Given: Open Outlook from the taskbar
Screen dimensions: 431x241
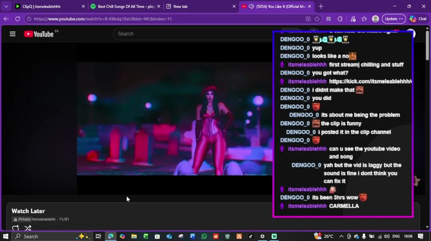Looking at the screenshot, I should point(169,236).
